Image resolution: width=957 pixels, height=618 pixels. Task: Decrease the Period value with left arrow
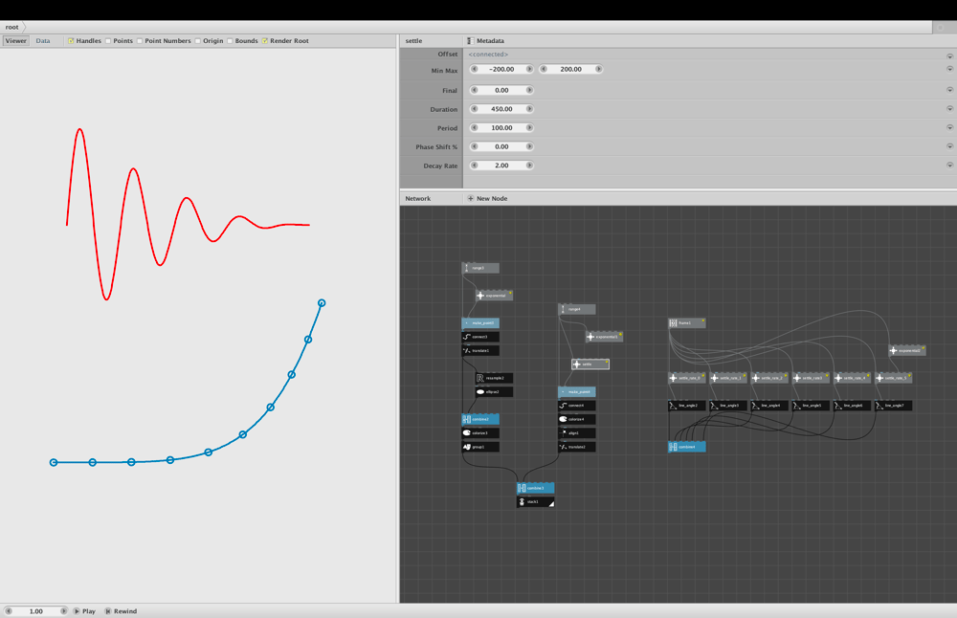pyautogui.click(x=475, y=127)
